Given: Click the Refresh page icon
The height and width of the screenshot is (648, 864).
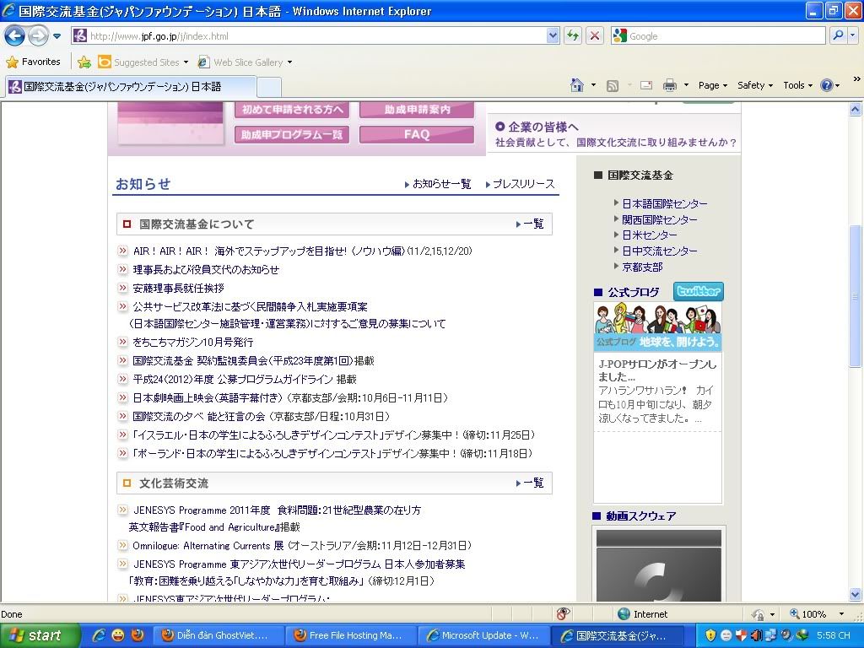Looking at the screenshot, I should pyautogui.click(x=574, y=35).
